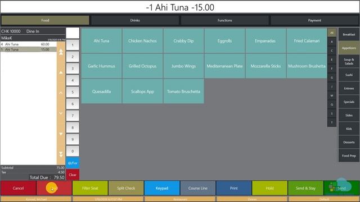Open the Entrees category
The height and width of the screenshot is (202, 360).
pyautogui.click(x=349, y=89)
